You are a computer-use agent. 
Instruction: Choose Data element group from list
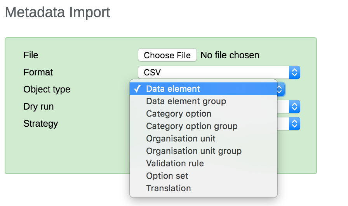point(186,101)
